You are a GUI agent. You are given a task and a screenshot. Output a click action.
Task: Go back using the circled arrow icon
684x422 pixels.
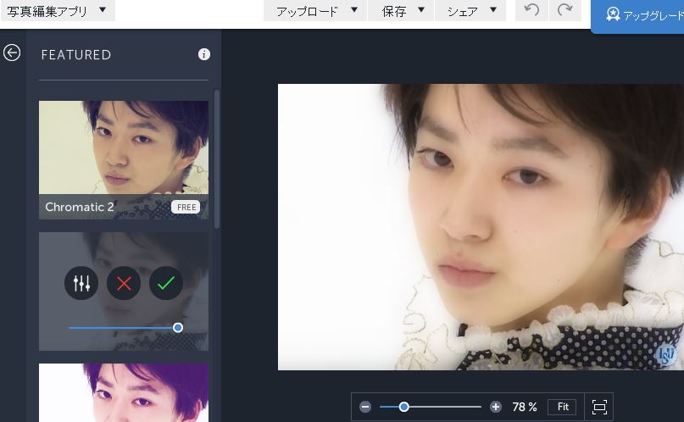12,53
